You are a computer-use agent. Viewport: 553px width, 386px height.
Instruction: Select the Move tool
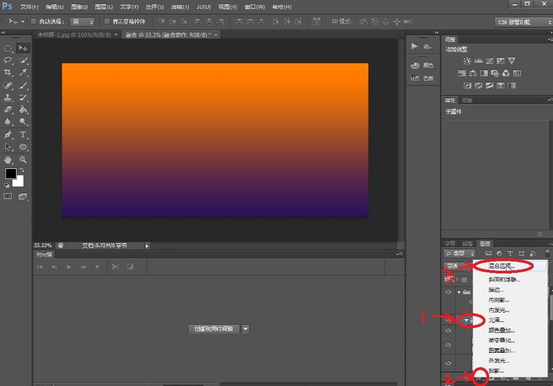pos(23,48)
